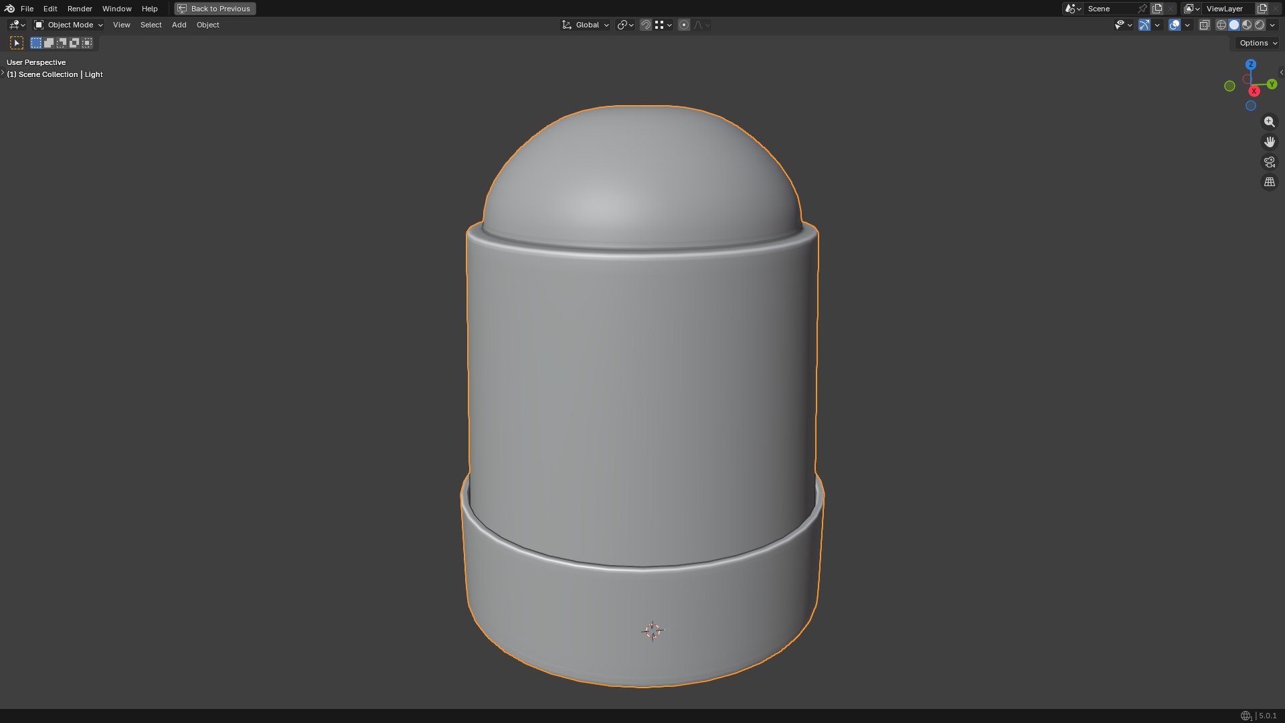Switch perspective/orthographic with grid icon
This screenshot has height=723, width=1285.
coord(1269,182)
